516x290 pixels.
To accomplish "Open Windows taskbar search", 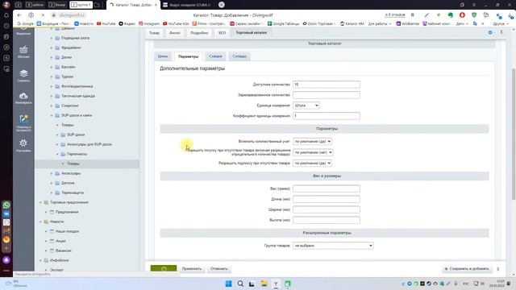I will click(240, 284).
